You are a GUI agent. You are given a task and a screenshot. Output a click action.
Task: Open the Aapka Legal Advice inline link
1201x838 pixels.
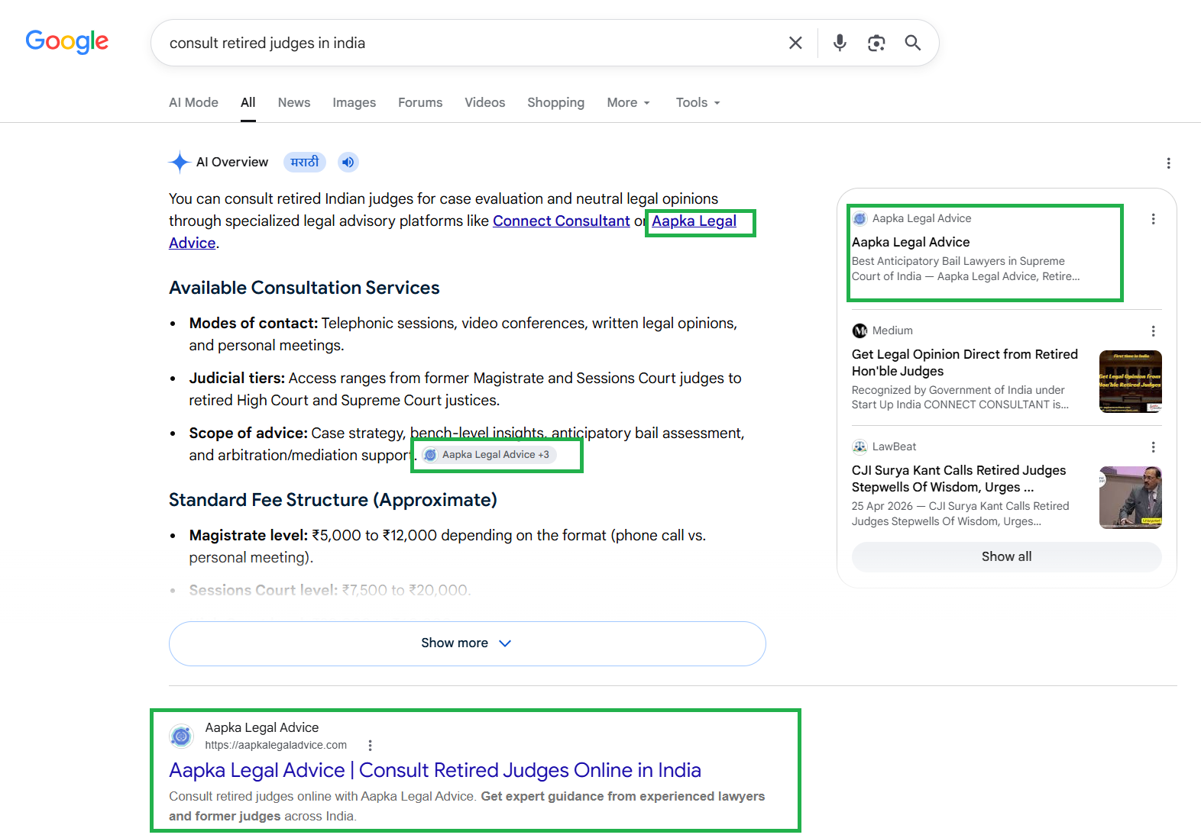pos(694,221)
